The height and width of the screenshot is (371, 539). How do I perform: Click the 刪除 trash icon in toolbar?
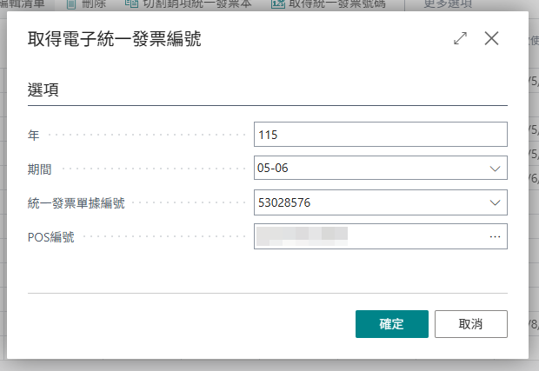(71, 4)
